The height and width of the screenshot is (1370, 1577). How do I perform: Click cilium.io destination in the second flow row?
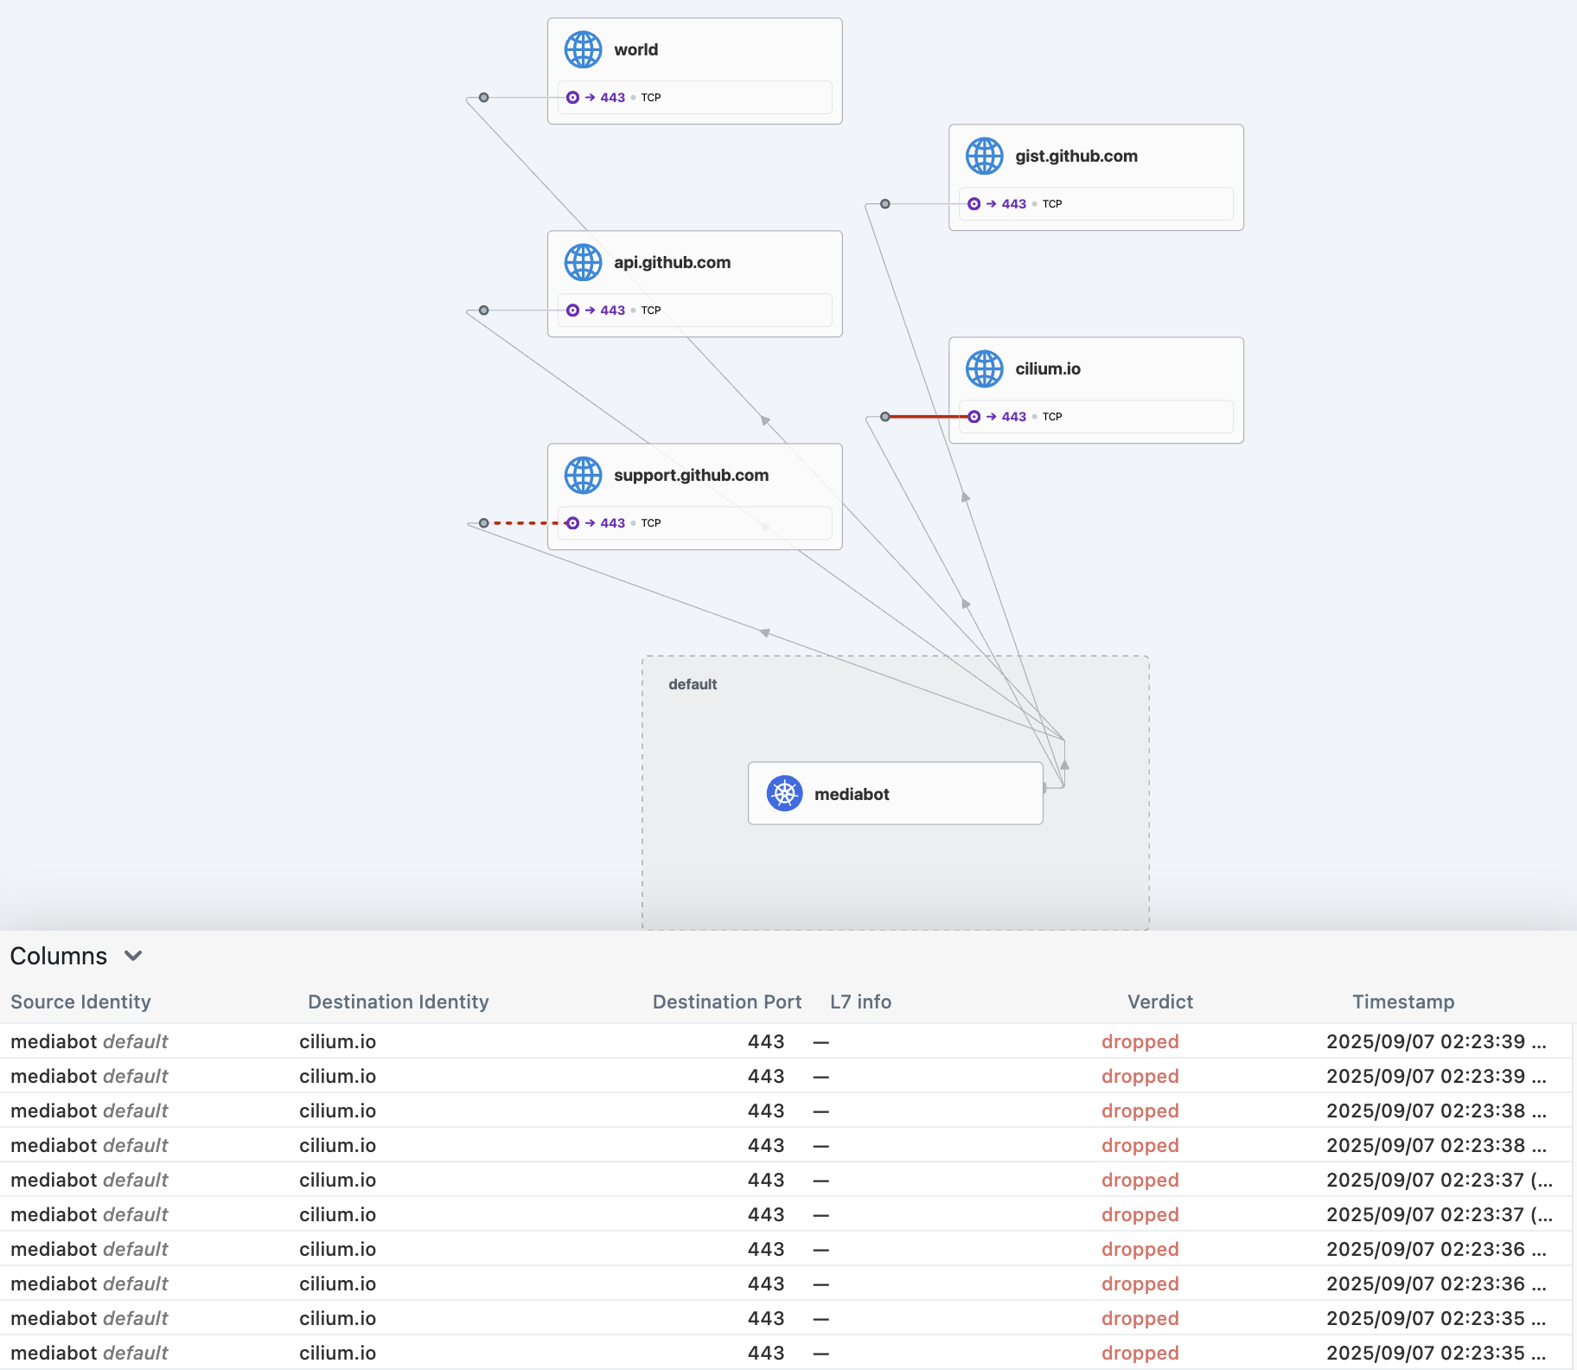(338, 1076)
